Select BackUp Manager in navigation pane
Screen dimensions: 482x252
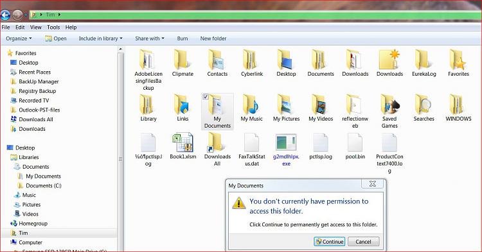pos(35,81)
